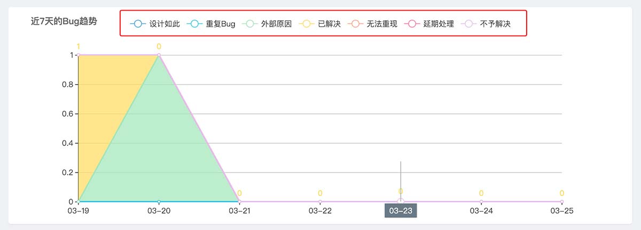Select the 03-19 data point at value 1
Image resolution: width=641 pixels, height=230 pixels.
(x=79, y=55)
